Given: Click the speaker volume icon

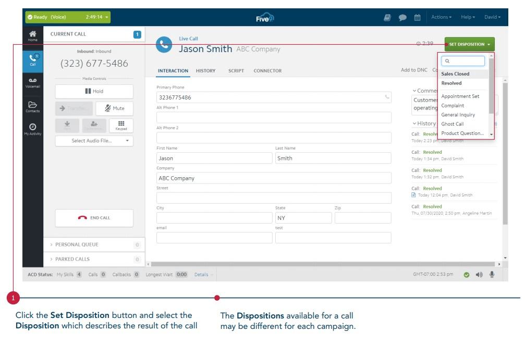Looking at the screenshot, I should tap(479, 275).
